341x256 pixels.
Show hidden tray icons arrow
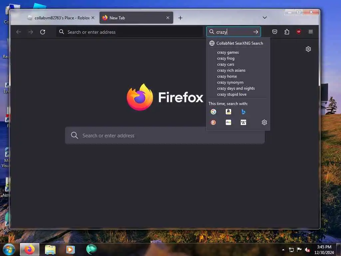pyautogui.click(x=283, y=250)
